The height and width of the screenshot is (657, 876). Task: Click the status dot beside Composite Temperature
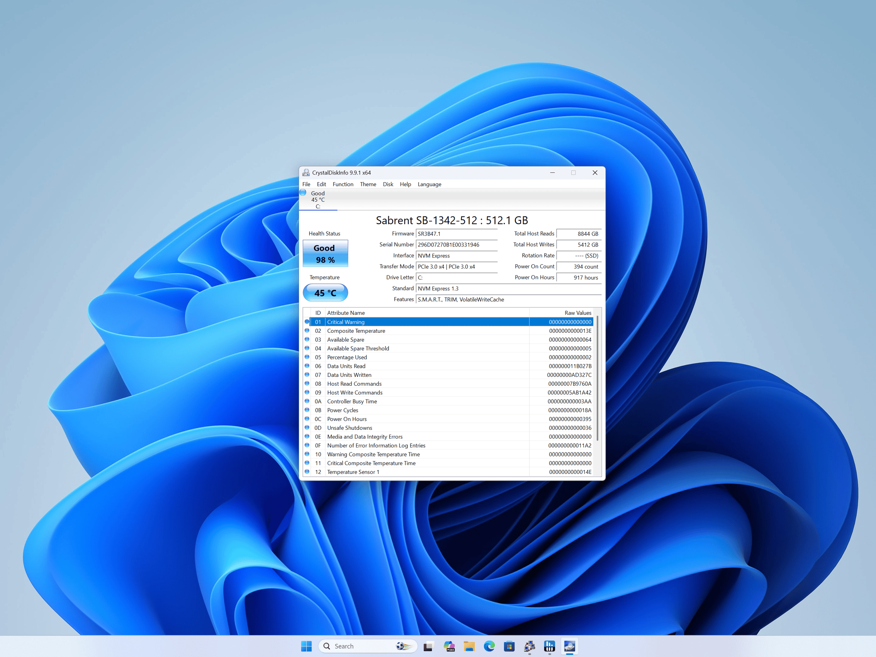coord(307,331)
